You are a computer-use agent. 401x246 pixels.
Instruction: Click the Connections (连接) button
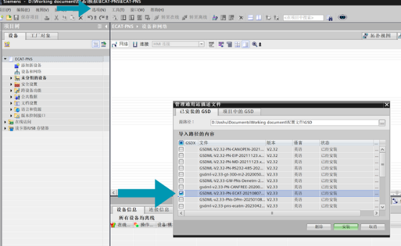click(141, 44)
